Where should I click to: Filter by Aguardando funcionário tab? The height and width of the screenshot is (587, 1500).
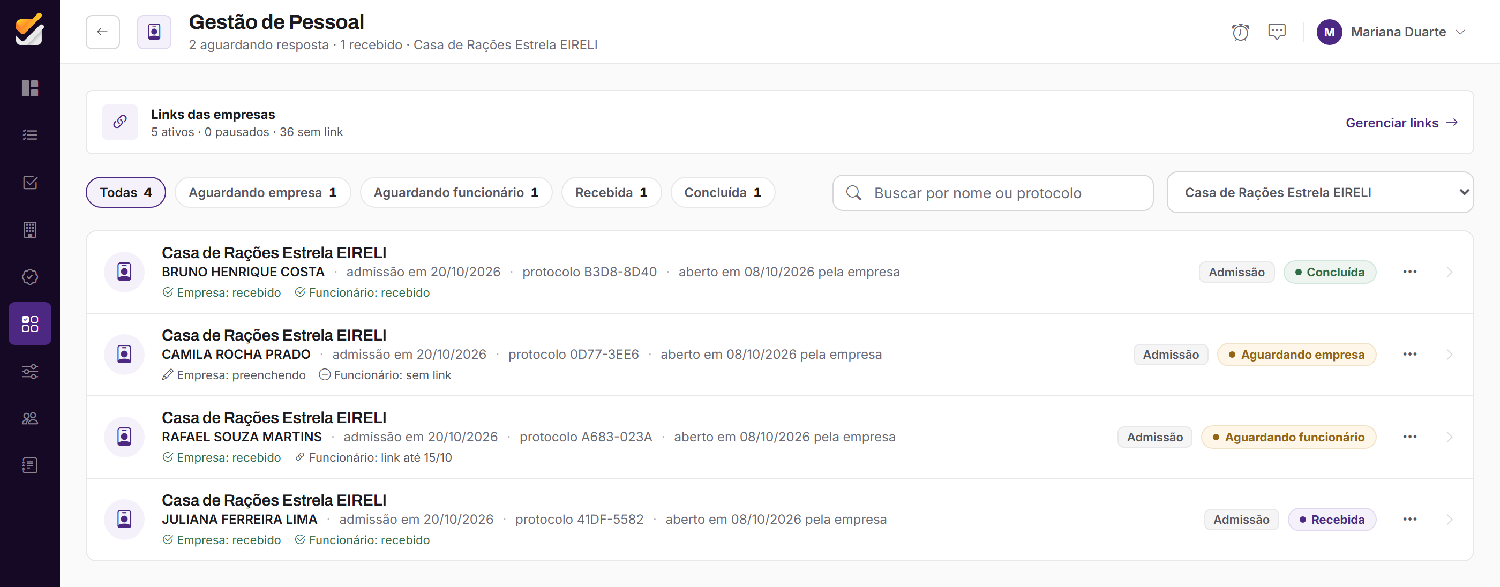456,193
